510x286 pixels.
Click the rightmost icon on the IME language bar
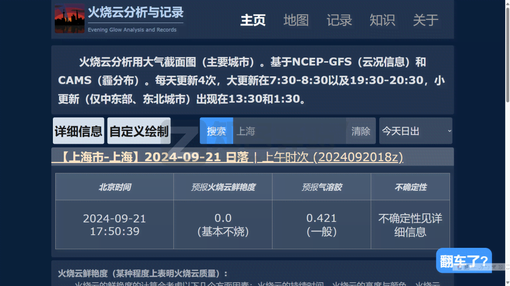click(501, 267)
